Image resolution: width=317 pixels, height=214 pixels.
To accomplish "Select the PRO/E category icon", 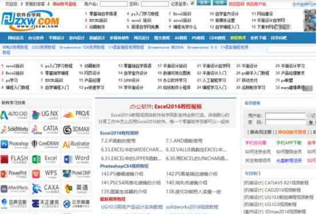I will pyautogui.click(x=77, y=115).
